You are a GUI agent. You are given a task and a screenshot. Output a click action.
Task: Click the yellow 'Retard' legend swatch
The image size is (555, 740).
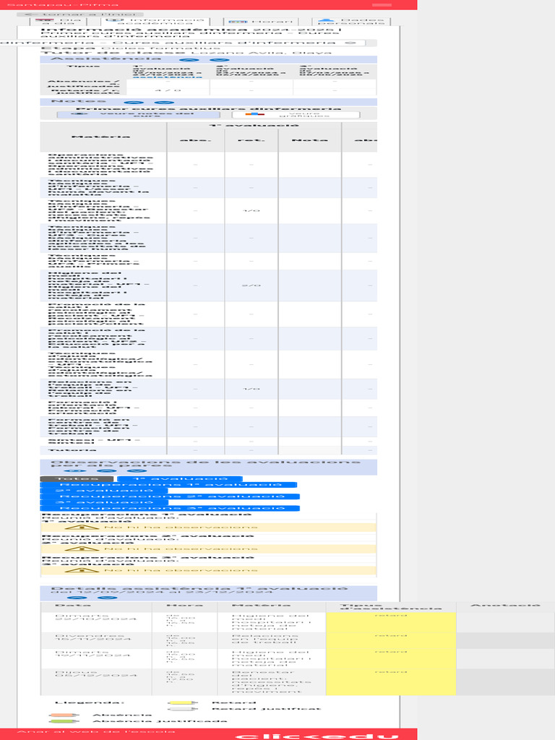pyautogui.click(x=183, y=702)
